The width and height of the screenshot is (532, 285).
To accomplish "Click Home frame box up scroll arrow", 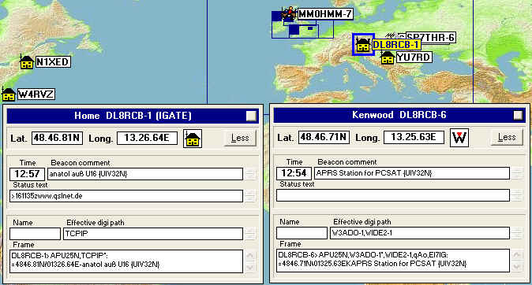I will [x=250, y=256].
